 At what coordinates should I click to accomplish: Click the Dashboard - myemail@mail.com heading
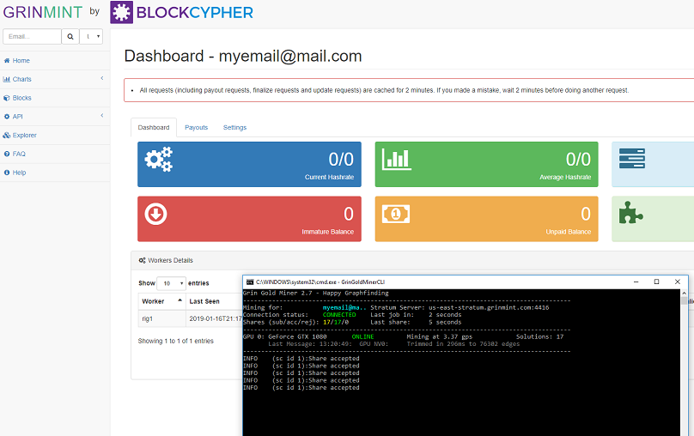(x=243, y=56)
